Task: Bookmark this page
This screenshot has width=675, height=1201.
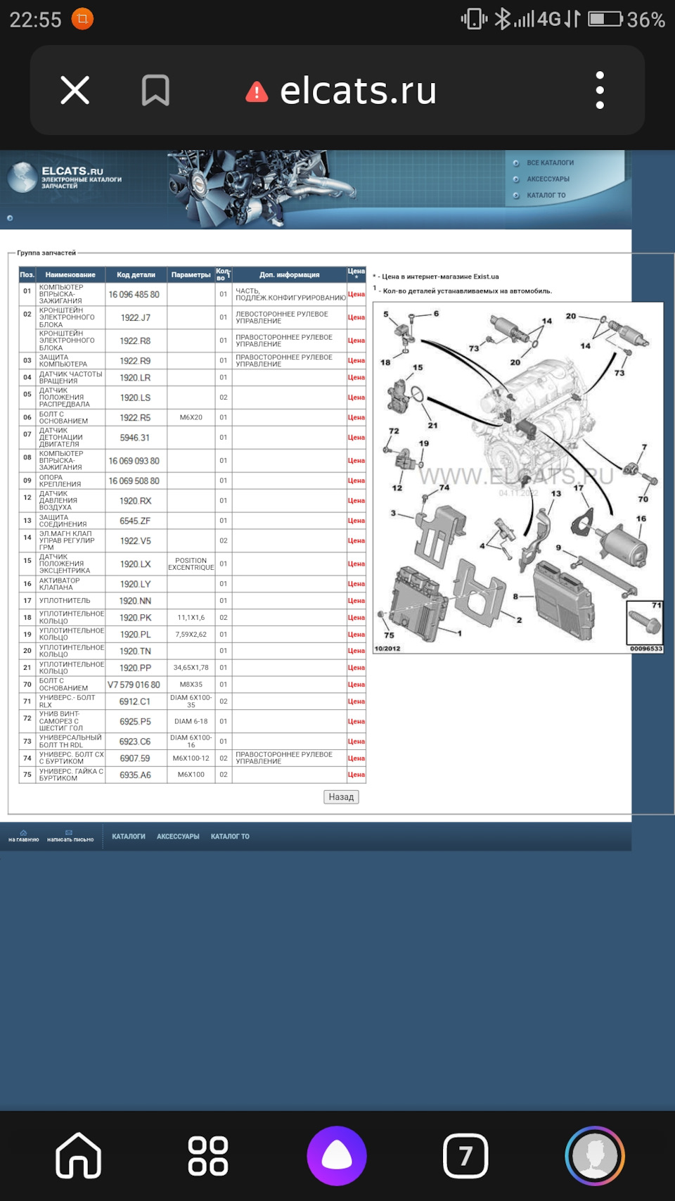Action: (x=155, y=91)
